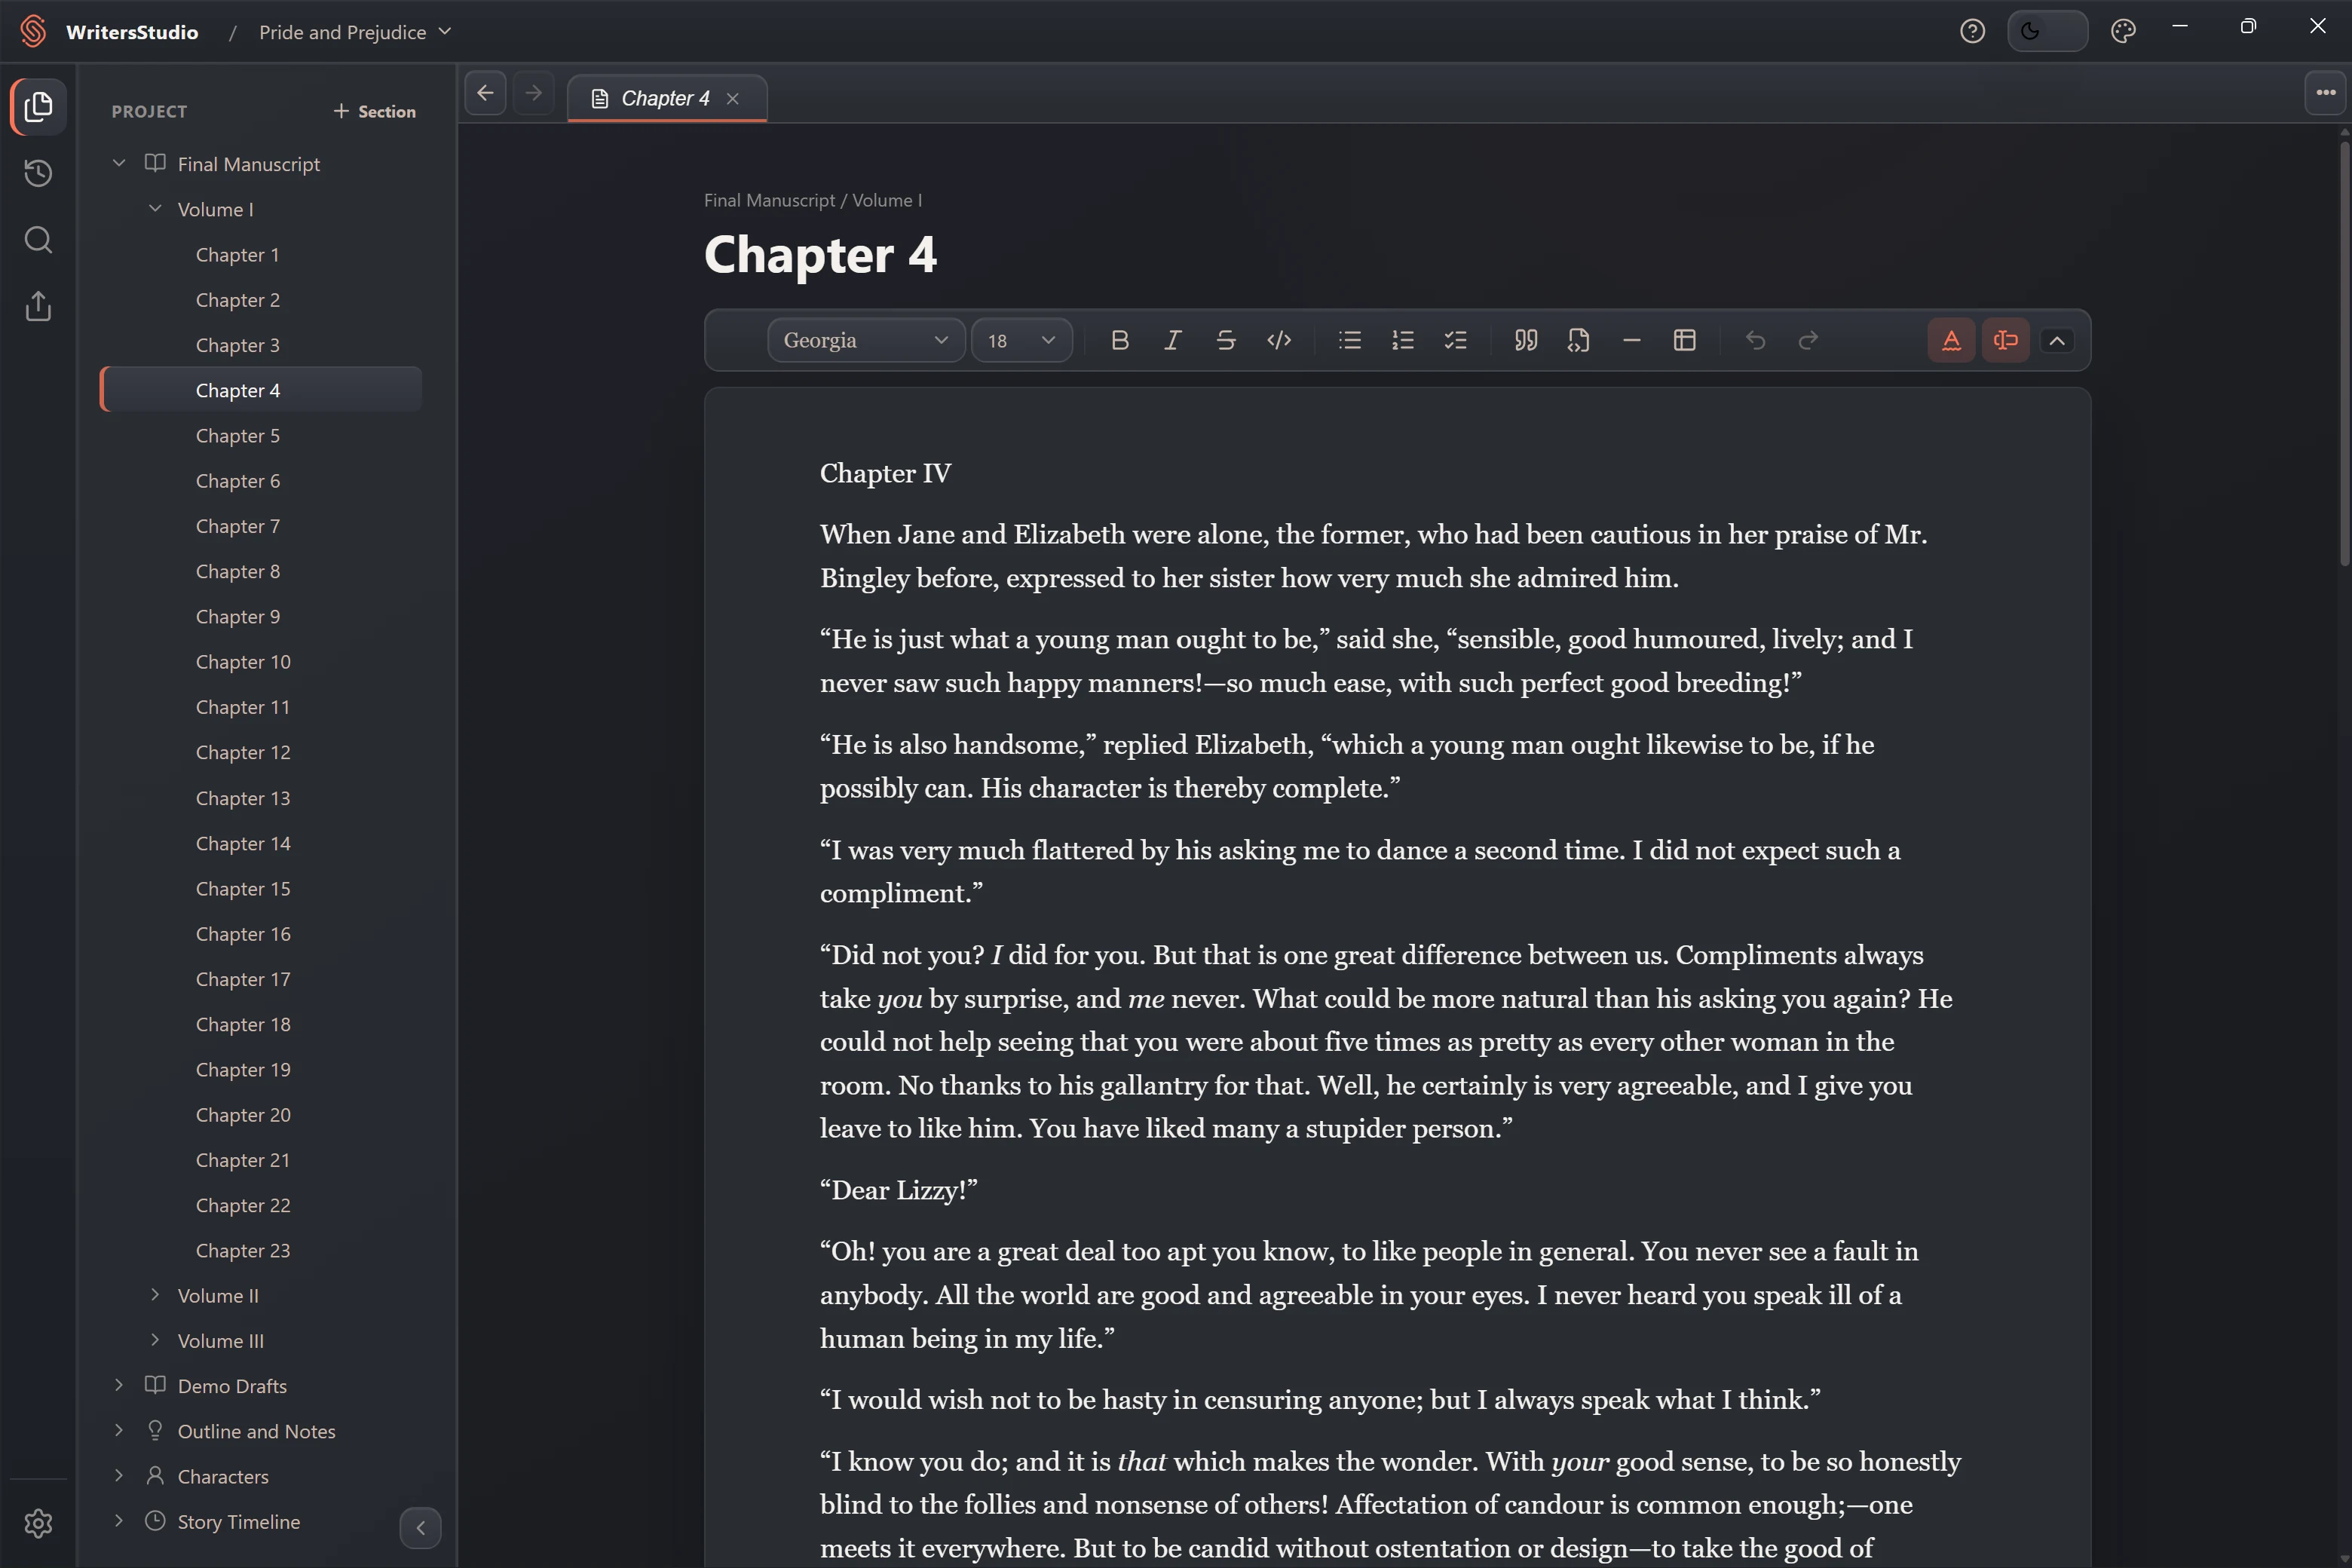Insert a numbered list
This screenshot has width=2352, height=1568.
(x=1403, y=340)
